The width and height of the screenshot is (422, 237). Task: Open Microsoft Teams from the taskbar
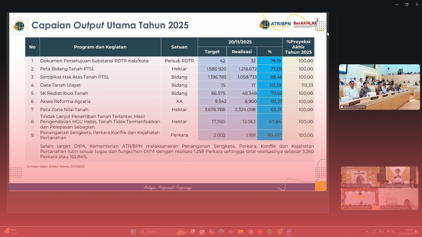[x=231, y=232]
